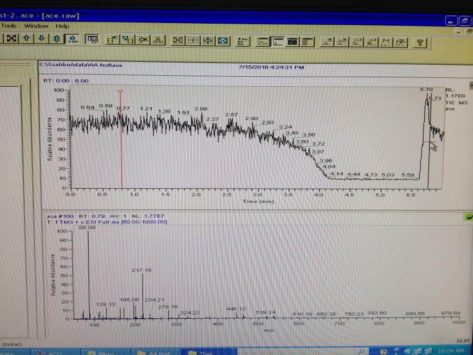Click the fourth peak toolbar icon

tap(372, 43)
